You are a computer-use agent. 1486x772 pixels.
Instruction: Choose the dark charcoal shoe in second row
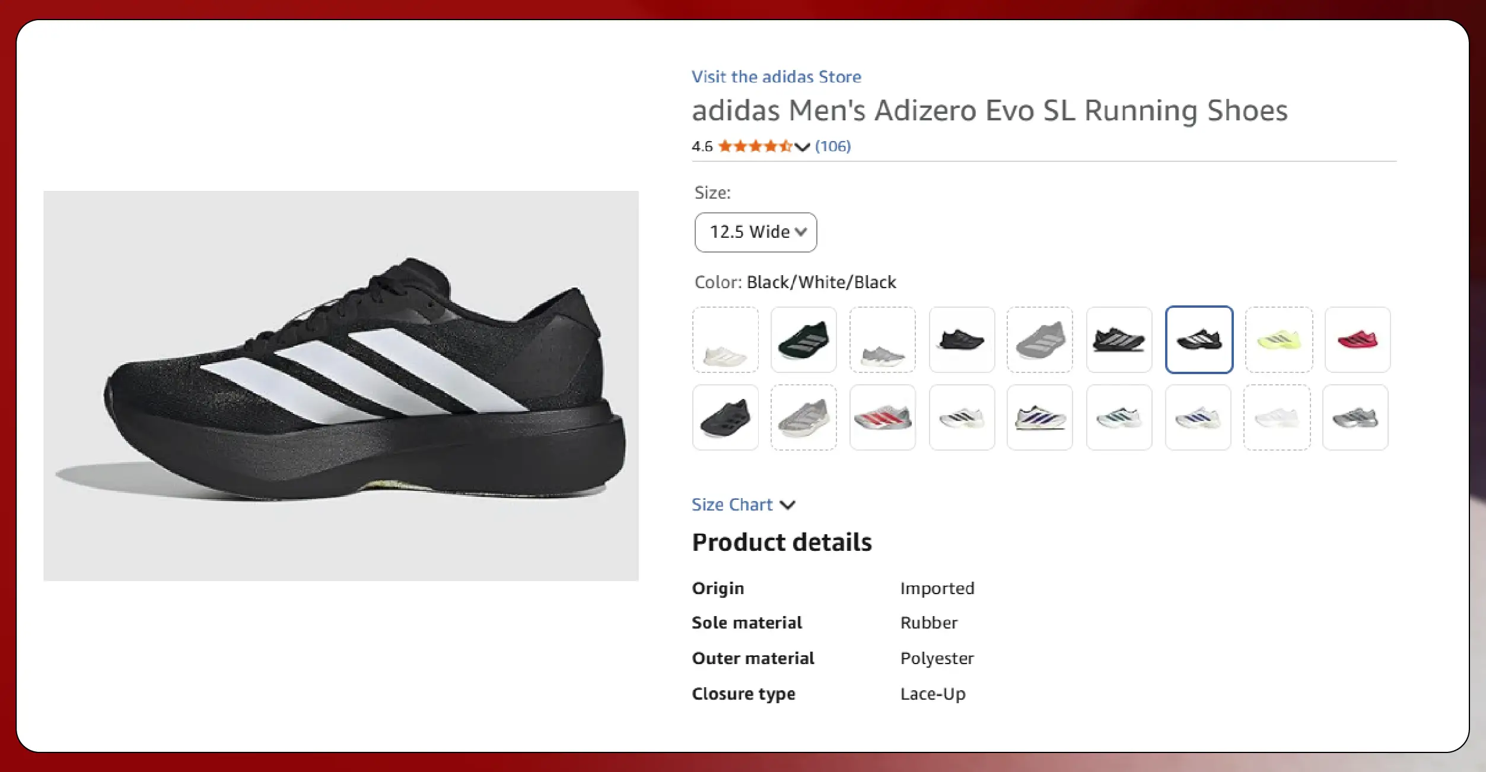725,417
